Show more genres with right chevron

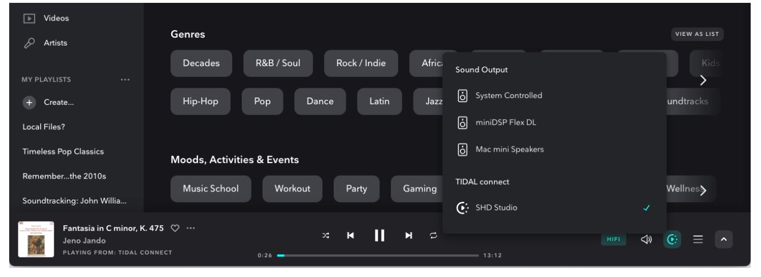703,80
